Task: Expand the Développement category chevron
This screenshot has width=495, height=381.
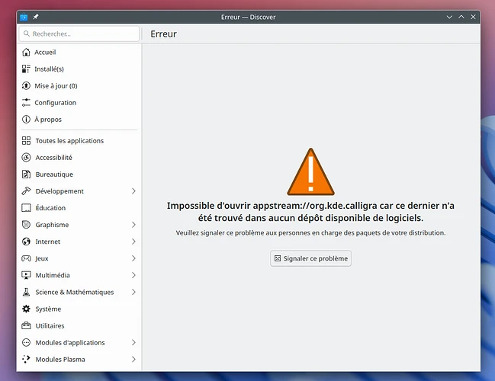Action: pyautogui.click(x=133, y=191)
